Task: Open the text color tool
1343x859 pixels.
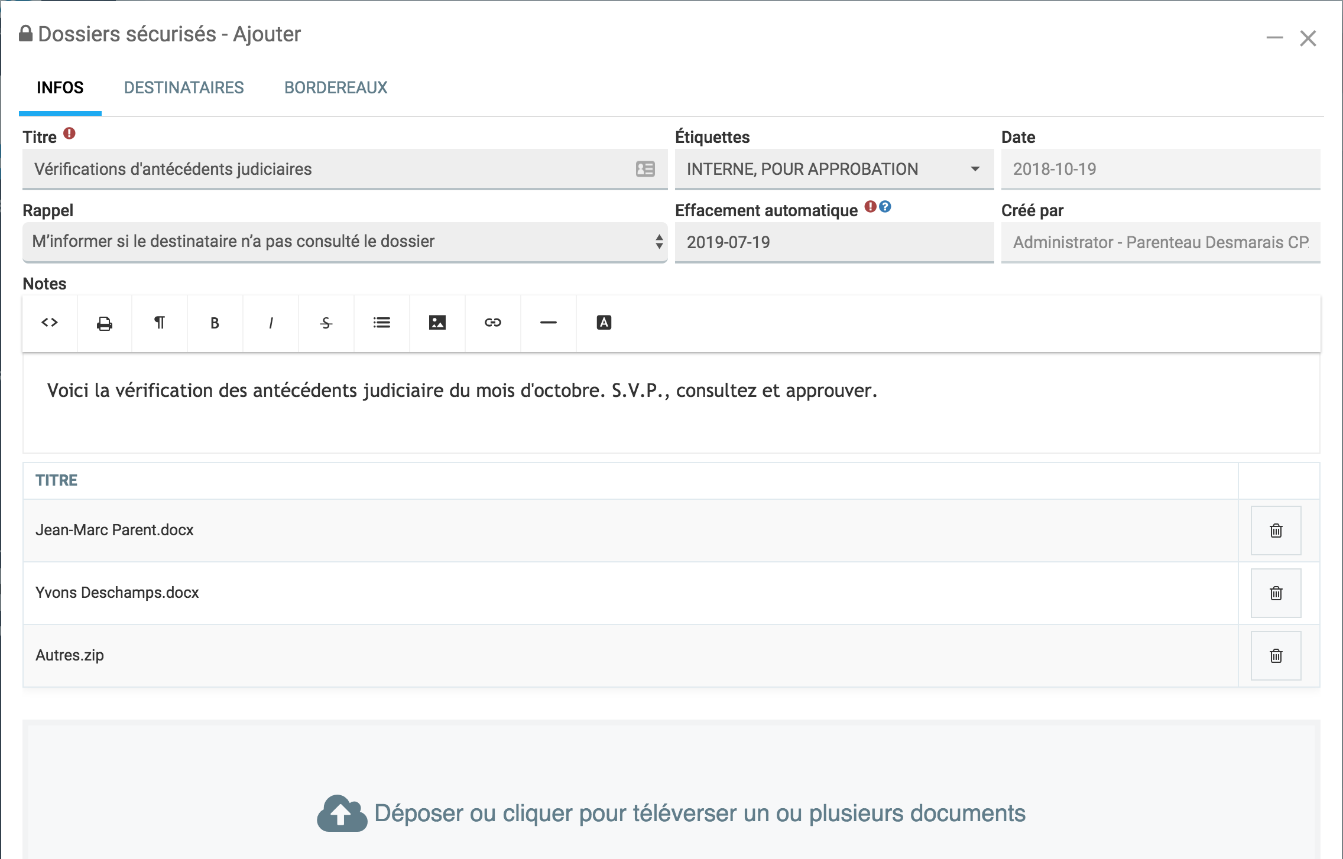Action: coord(604,323)
